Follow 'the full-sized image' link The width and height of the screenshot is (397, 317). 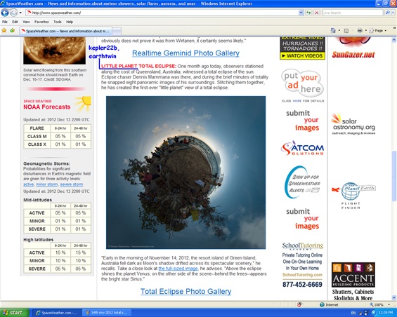(178, 269)
